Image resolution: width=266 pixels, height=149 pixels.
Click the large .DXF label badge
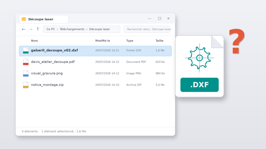(199, 85)
